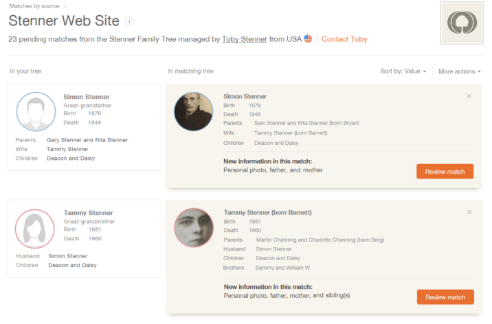Open Tammy Stenner's portrait photo in matching tree
Image resolution: width=492 pixels, height=324 pixels.
click(194, 227)
